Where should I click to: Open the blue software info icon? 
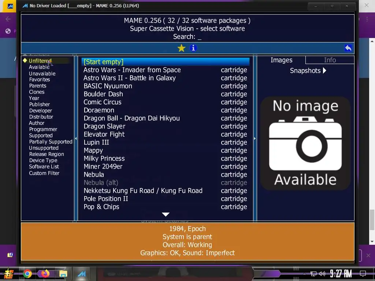[193, 48]
